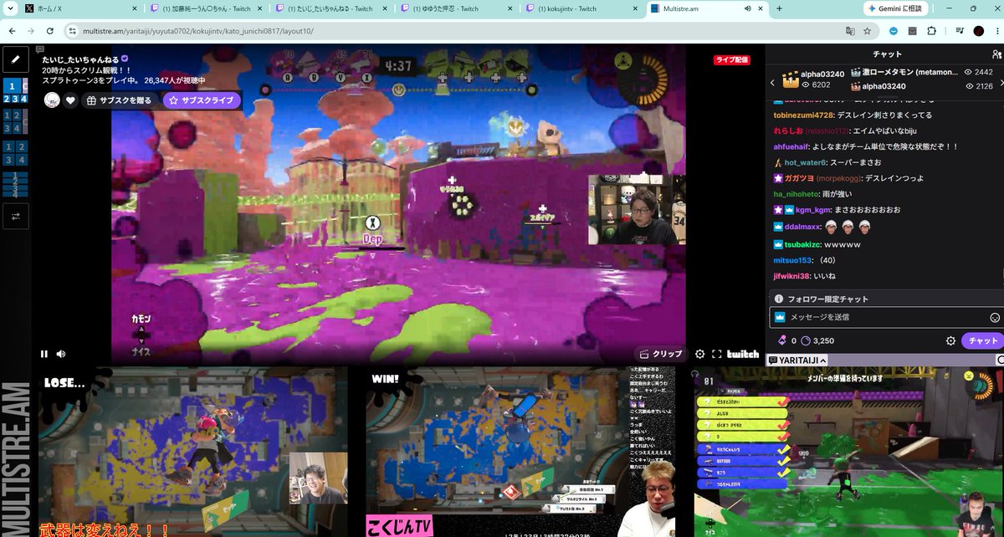Mute the Multistre.am tab speaker icon

(746, 8)
